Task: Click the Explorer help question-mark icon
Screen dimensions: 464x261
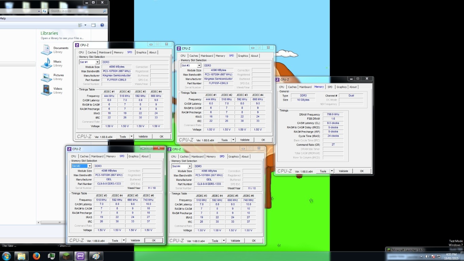Action: click(102, 25)
